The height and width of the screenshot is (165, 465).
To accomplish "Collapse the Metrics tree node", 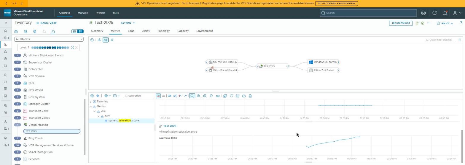I will 91,107.
